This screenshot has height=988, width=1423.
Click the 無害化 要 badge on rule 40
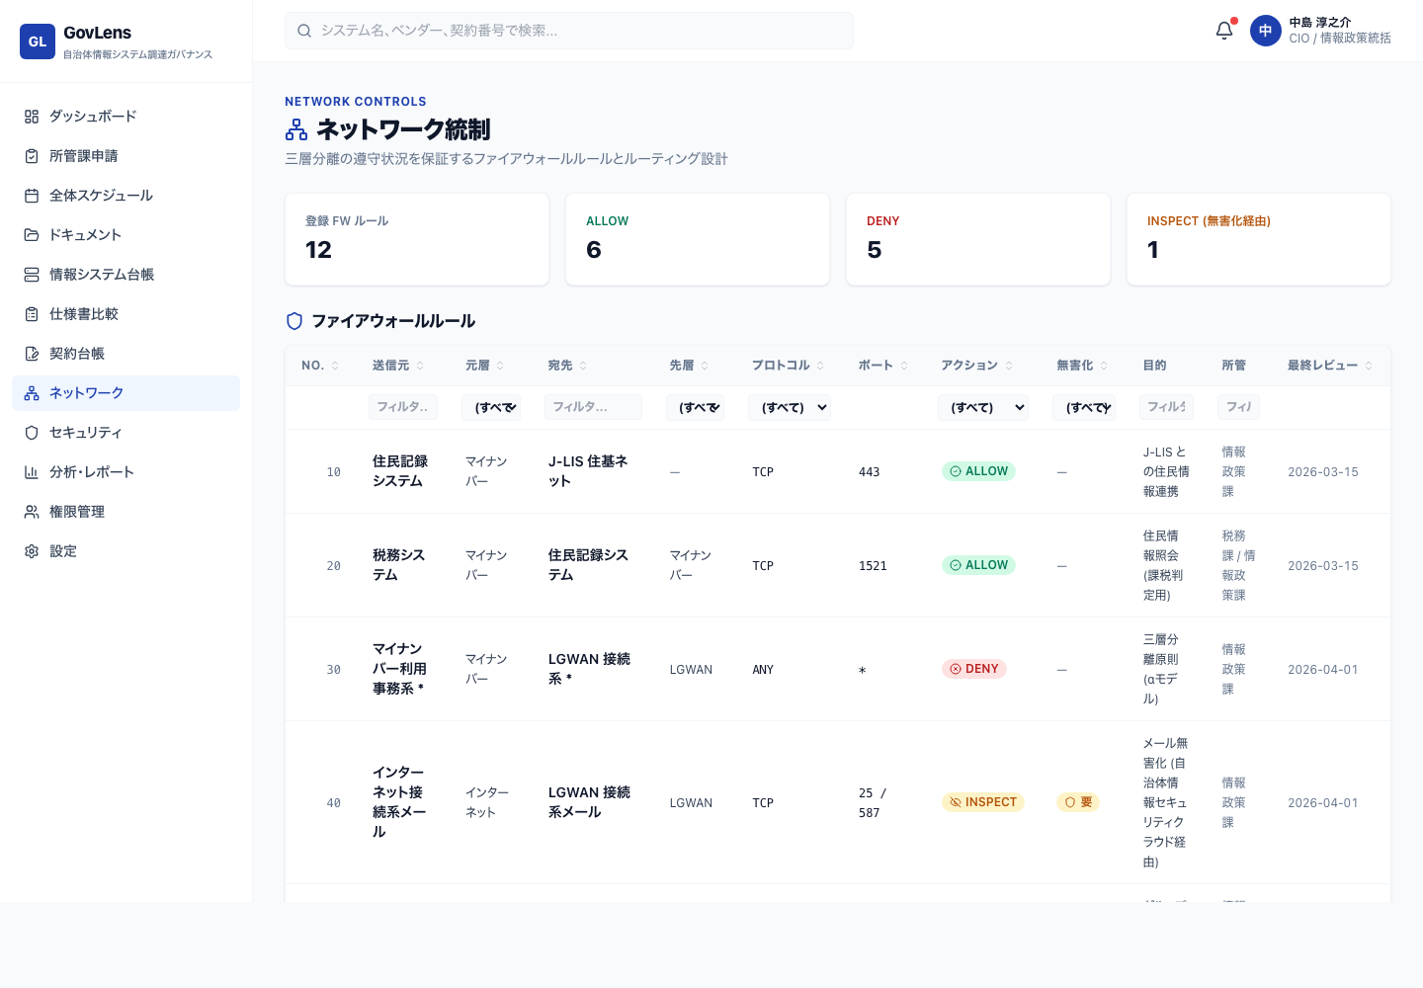click(1077, 802)
